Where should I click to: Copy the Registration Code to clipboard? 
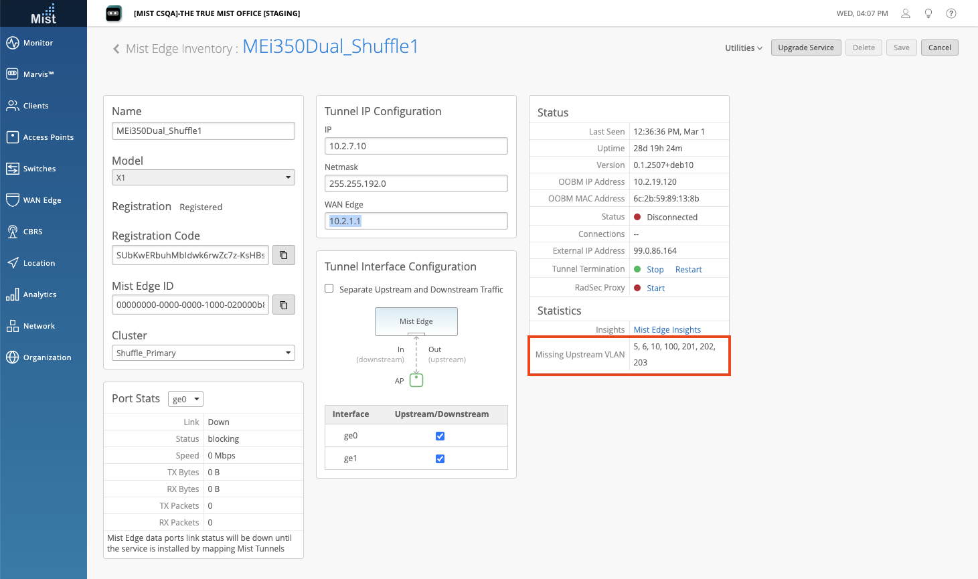click(284, 255)
